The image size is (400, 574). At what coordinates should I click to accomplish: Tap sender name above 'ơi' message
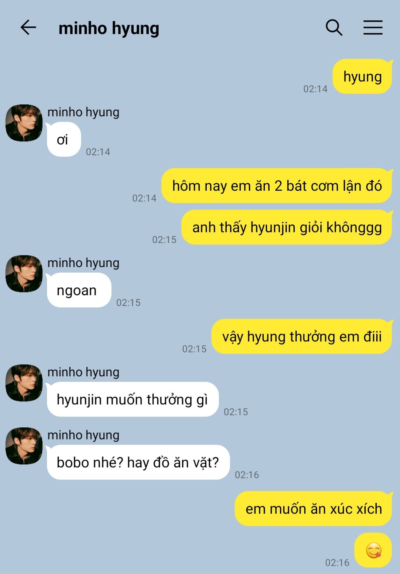click(x=83, y=112)
